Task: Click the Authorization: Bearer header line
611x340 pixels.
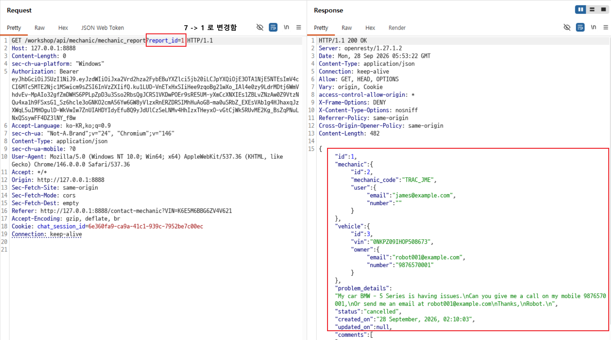Action: (45, 71)
